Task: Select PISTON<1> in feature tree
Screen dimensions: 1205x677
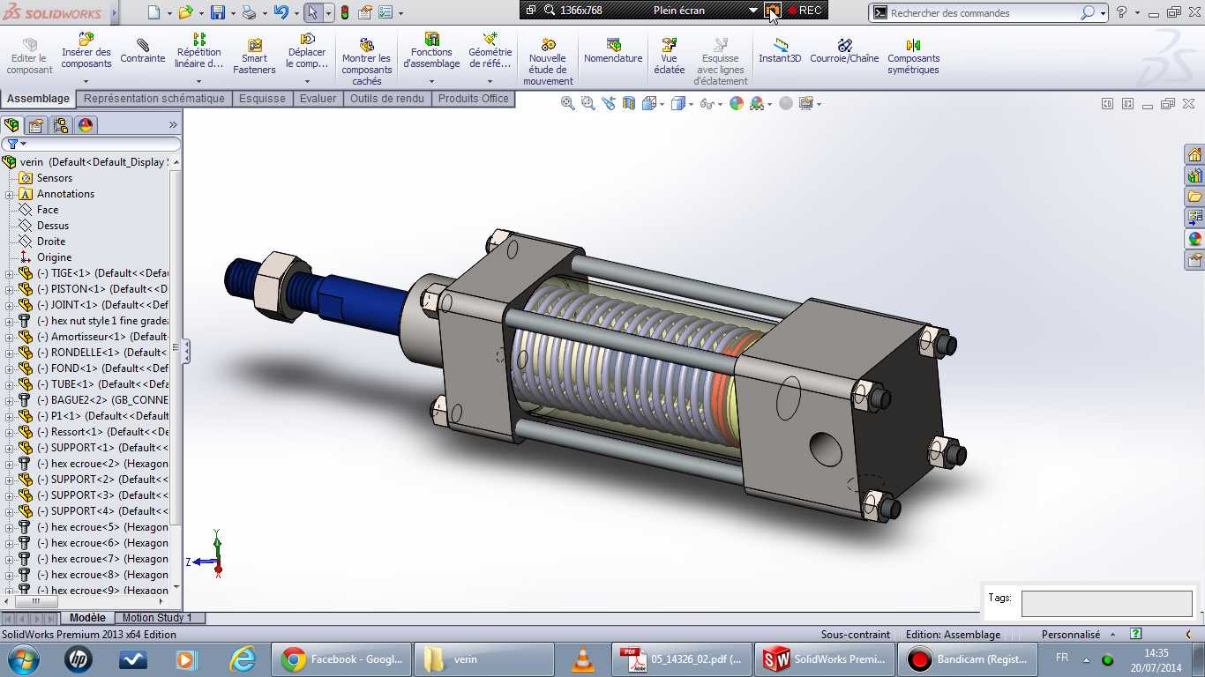Action: pos(101,289)
